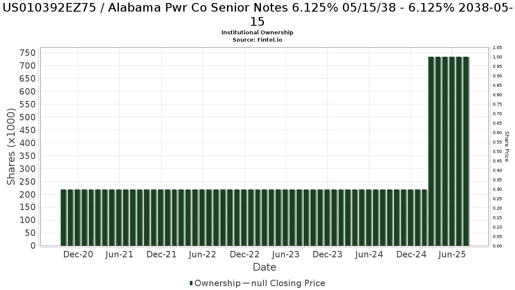515x290 pixels.
Task: Click the Institutional Ownership subtitle
Action: pos(257,33)
